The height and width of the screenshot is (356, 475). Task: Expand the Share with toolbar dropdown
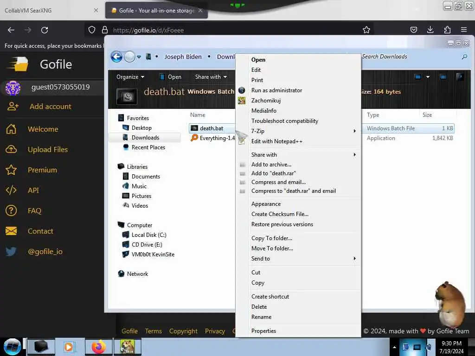point(211,77)
